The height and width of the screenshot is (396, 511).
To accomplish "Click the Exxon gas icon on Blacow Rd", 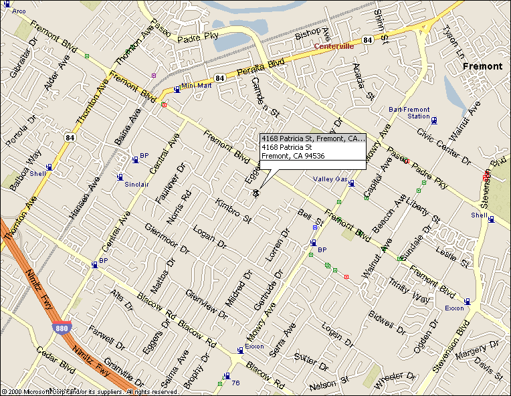I will [x=240, y=350].
